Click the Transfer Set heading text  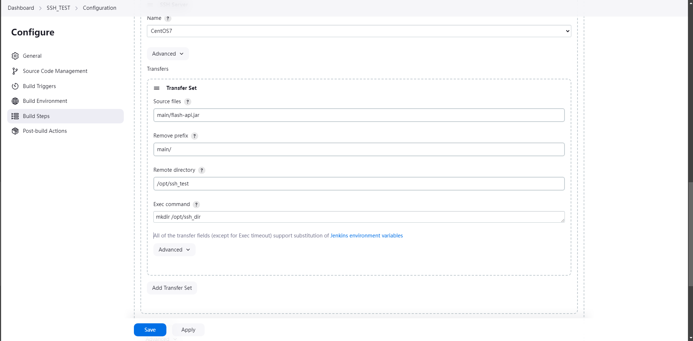pos(182,88)
